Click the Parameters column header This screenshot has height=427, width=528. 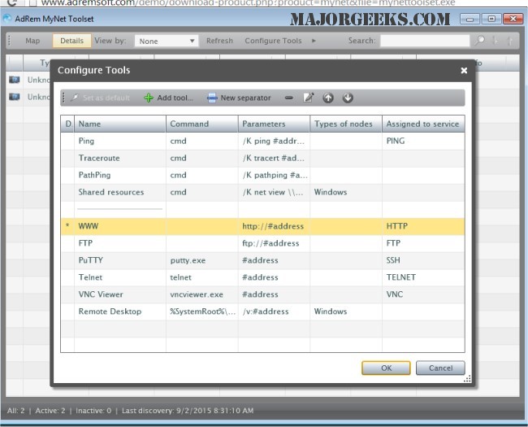tap(274, 124)
